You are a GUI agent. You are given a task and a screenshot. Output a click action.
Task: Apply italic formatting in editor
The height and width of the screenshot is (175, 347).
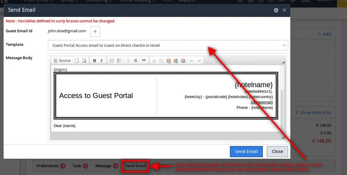click(101, 61)
